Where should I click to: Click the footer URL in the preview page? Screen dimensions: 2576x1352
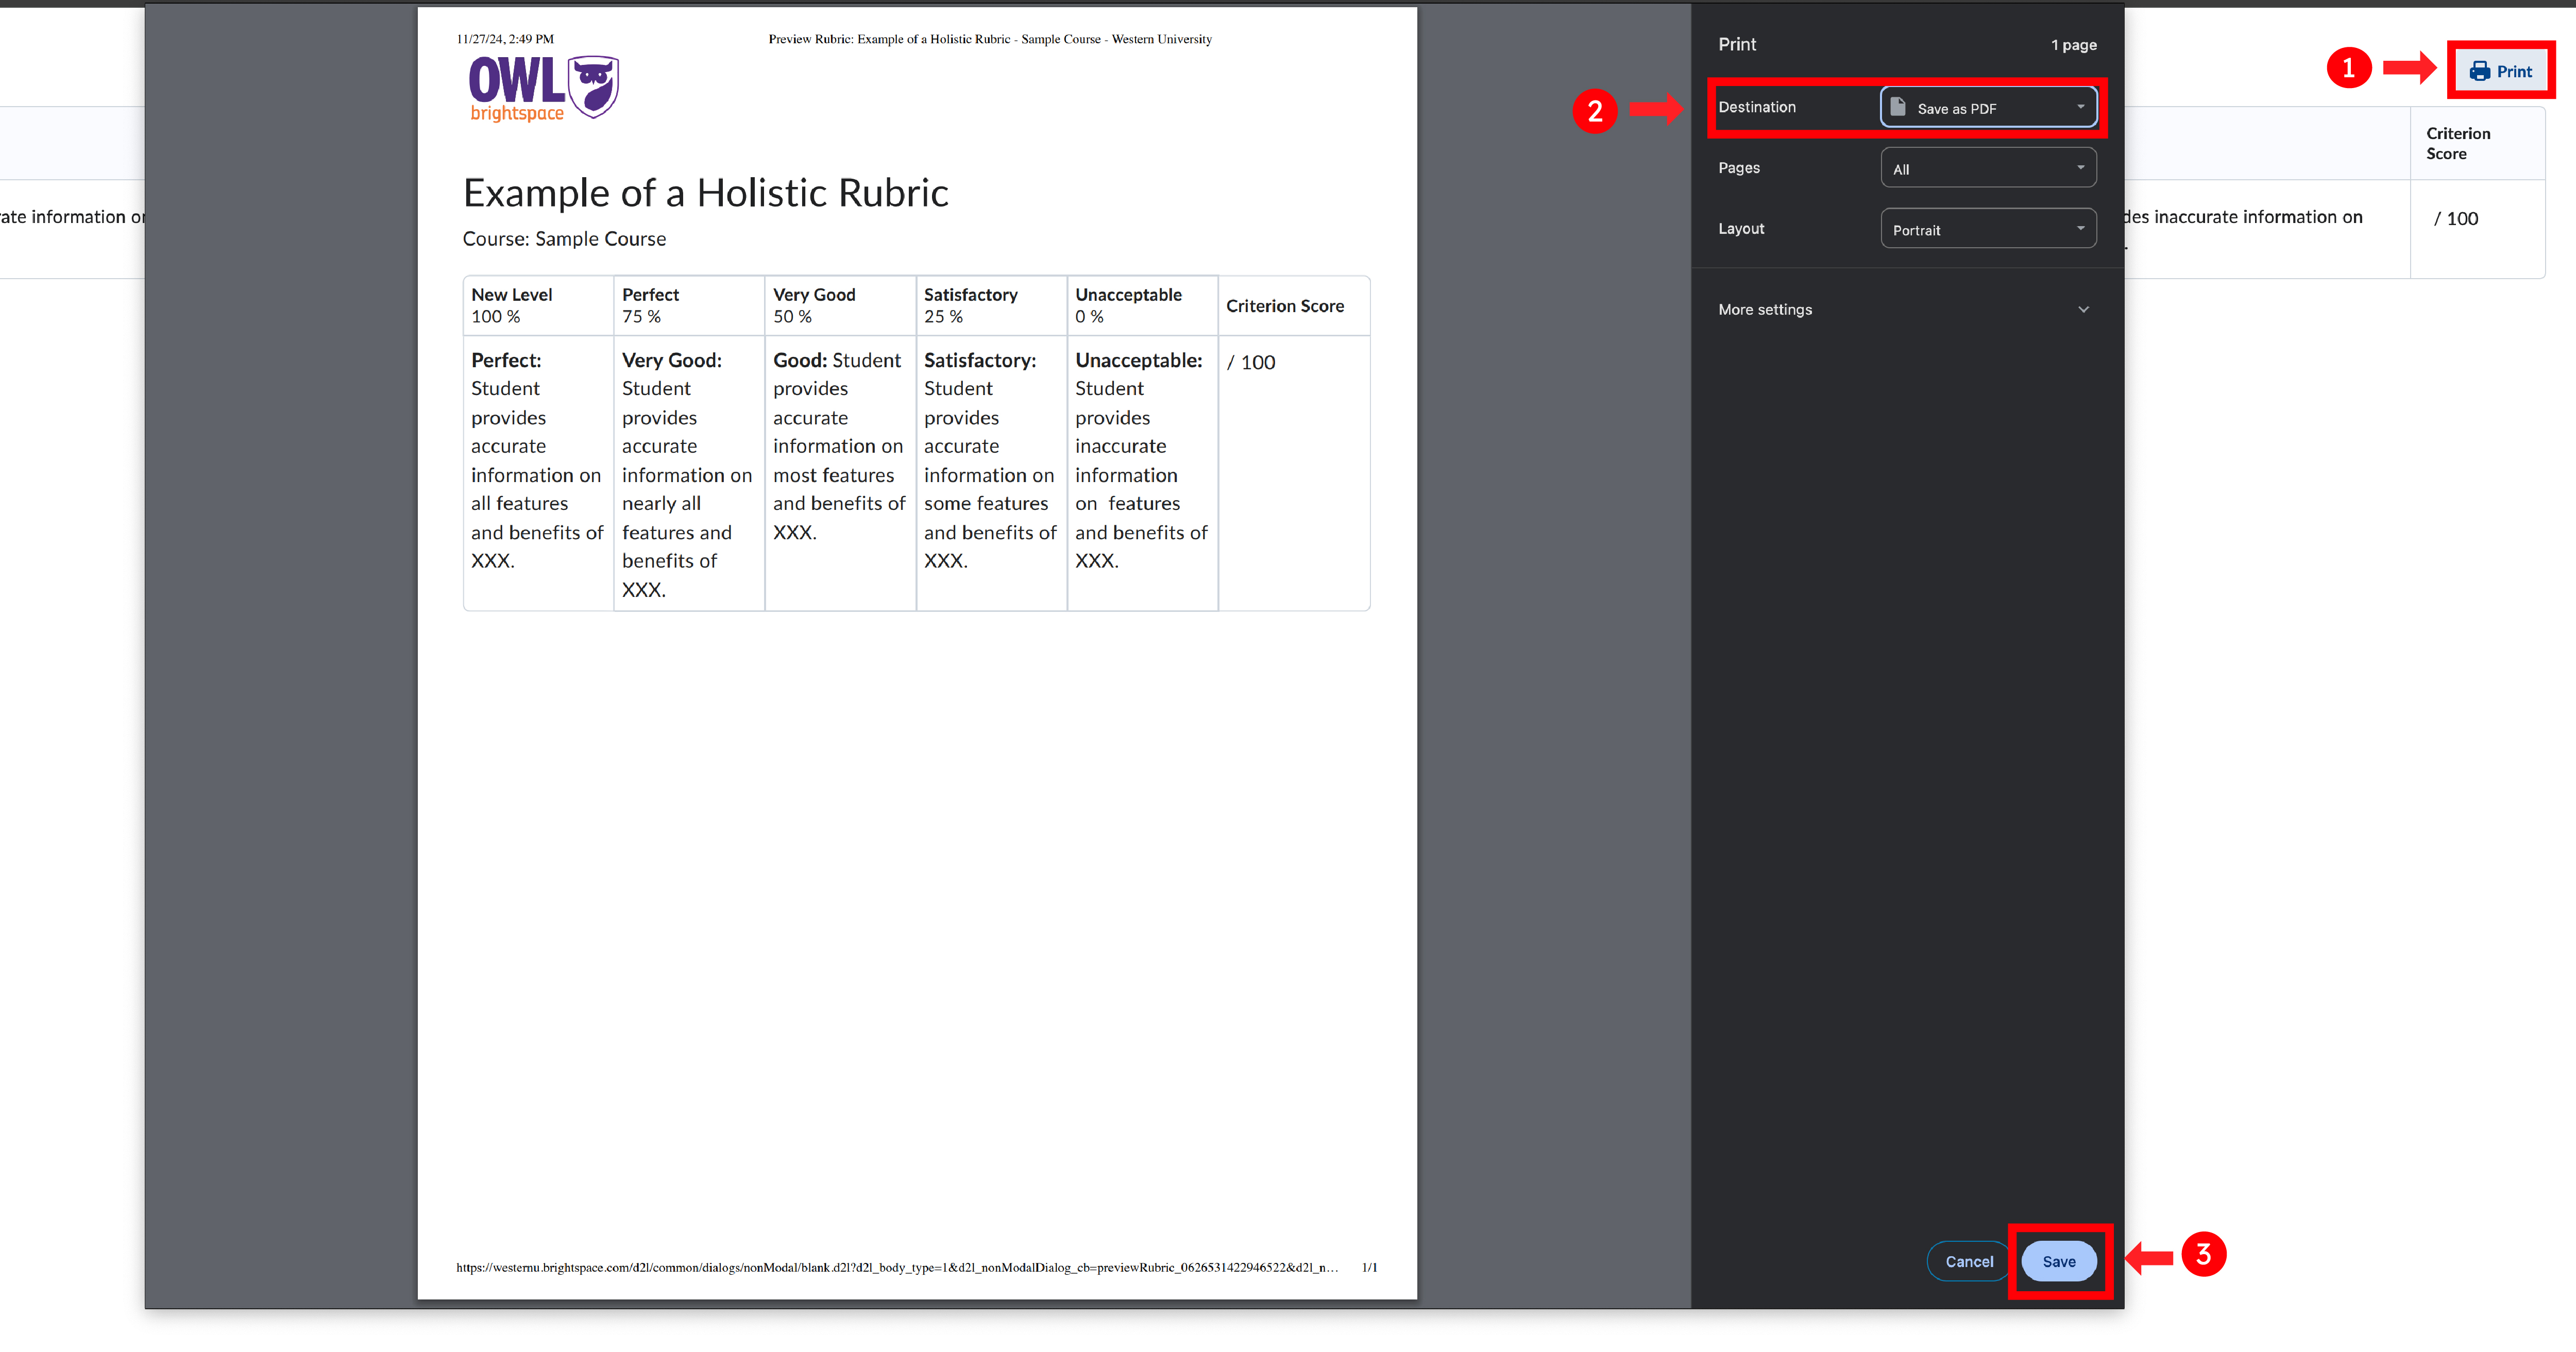pos(896,1267)
